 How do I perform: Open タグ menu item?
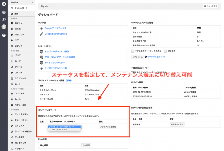click(21, 40)
